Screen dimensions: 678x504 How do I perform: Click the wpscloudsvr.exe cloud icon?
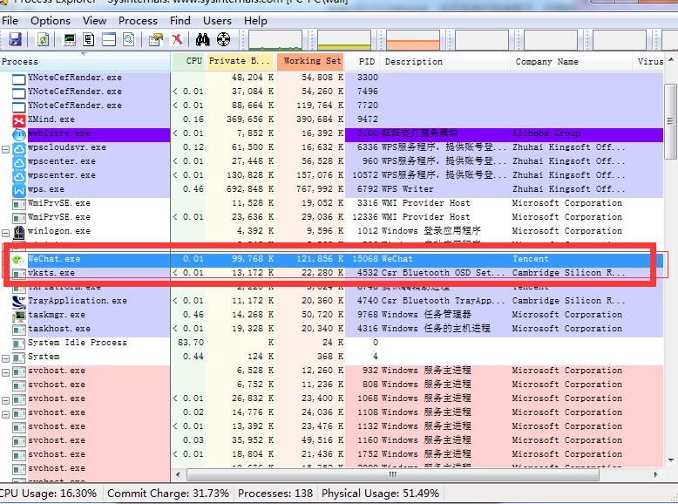tap(19, 148)
